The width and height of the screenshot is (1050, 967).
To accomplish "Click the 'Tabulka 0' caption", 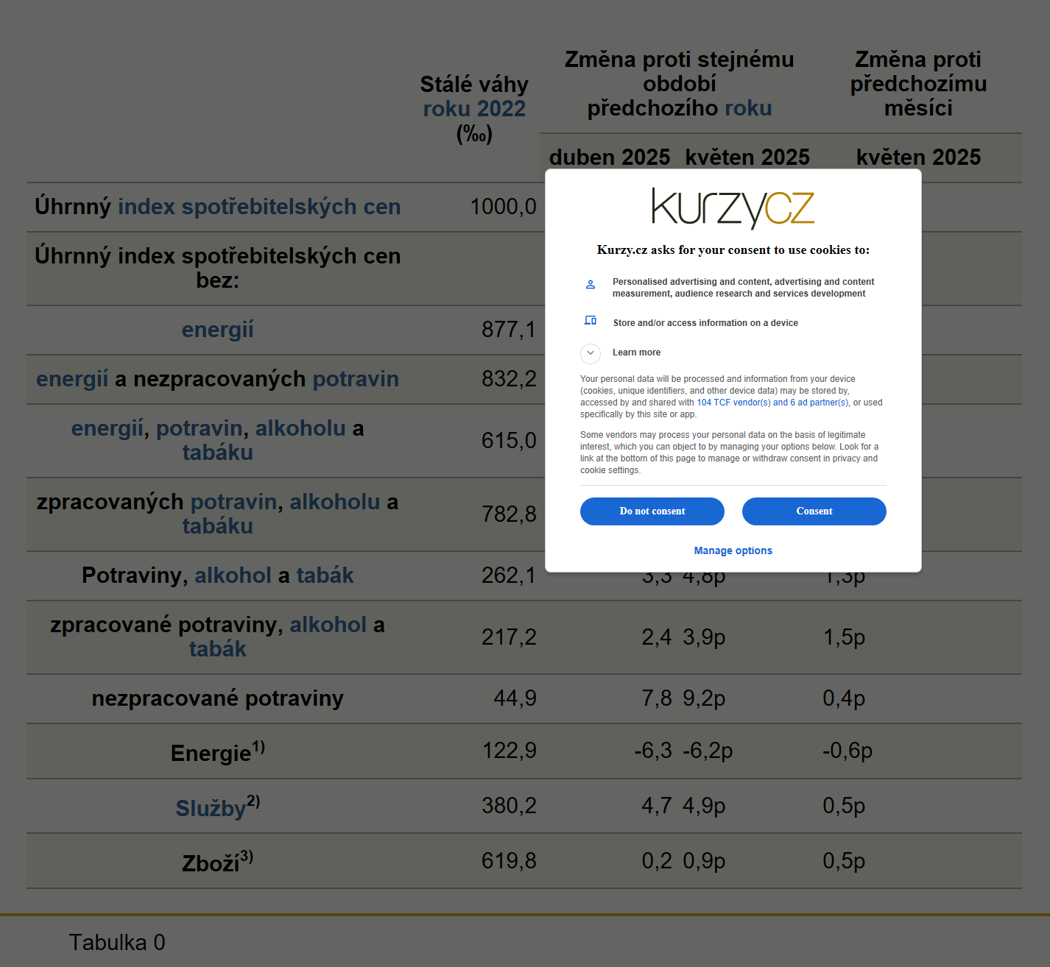I will [x=117, y=943].
